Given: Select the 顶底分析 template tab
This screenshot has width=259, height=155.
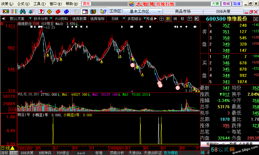Looking at the screenshot, I should point(117,153).
